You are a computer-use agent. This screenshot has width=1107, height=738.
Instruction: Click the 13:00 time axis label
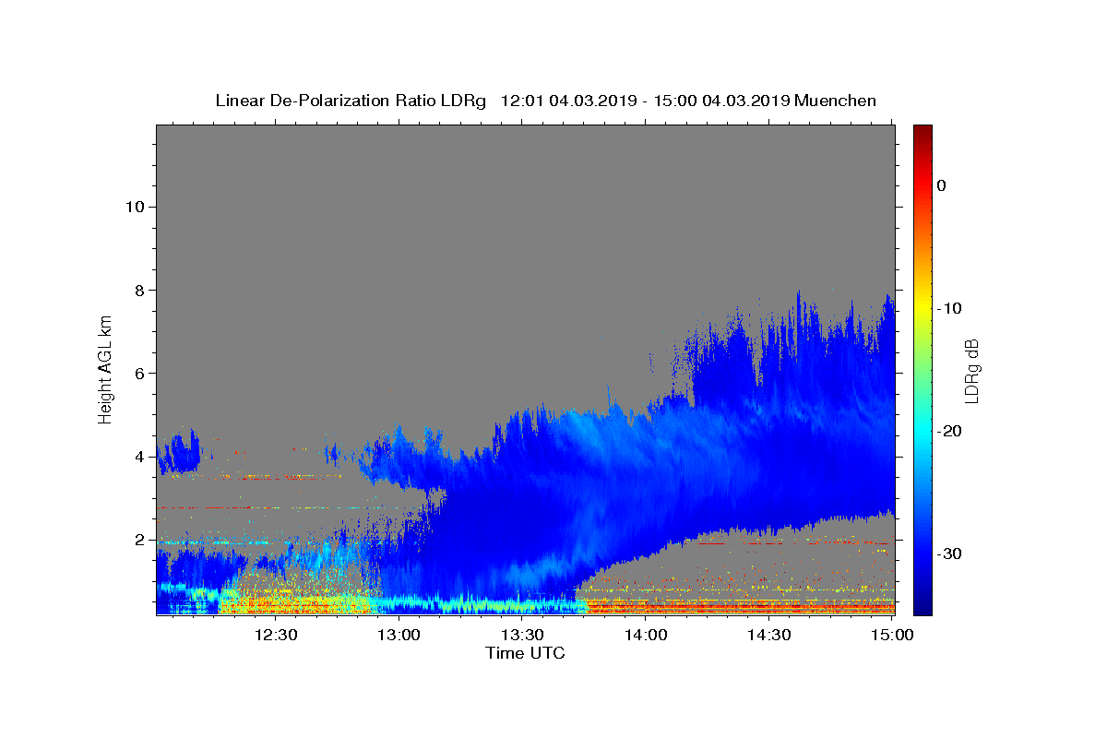pos(399,635)
